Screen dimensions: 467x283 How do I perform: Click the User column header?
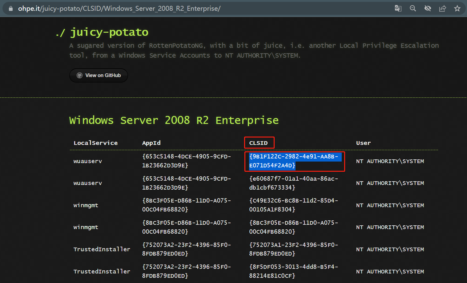coord(363,143)
